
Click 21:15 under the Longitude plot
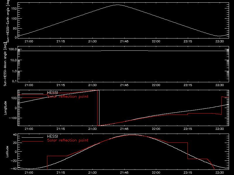(61, 129)
